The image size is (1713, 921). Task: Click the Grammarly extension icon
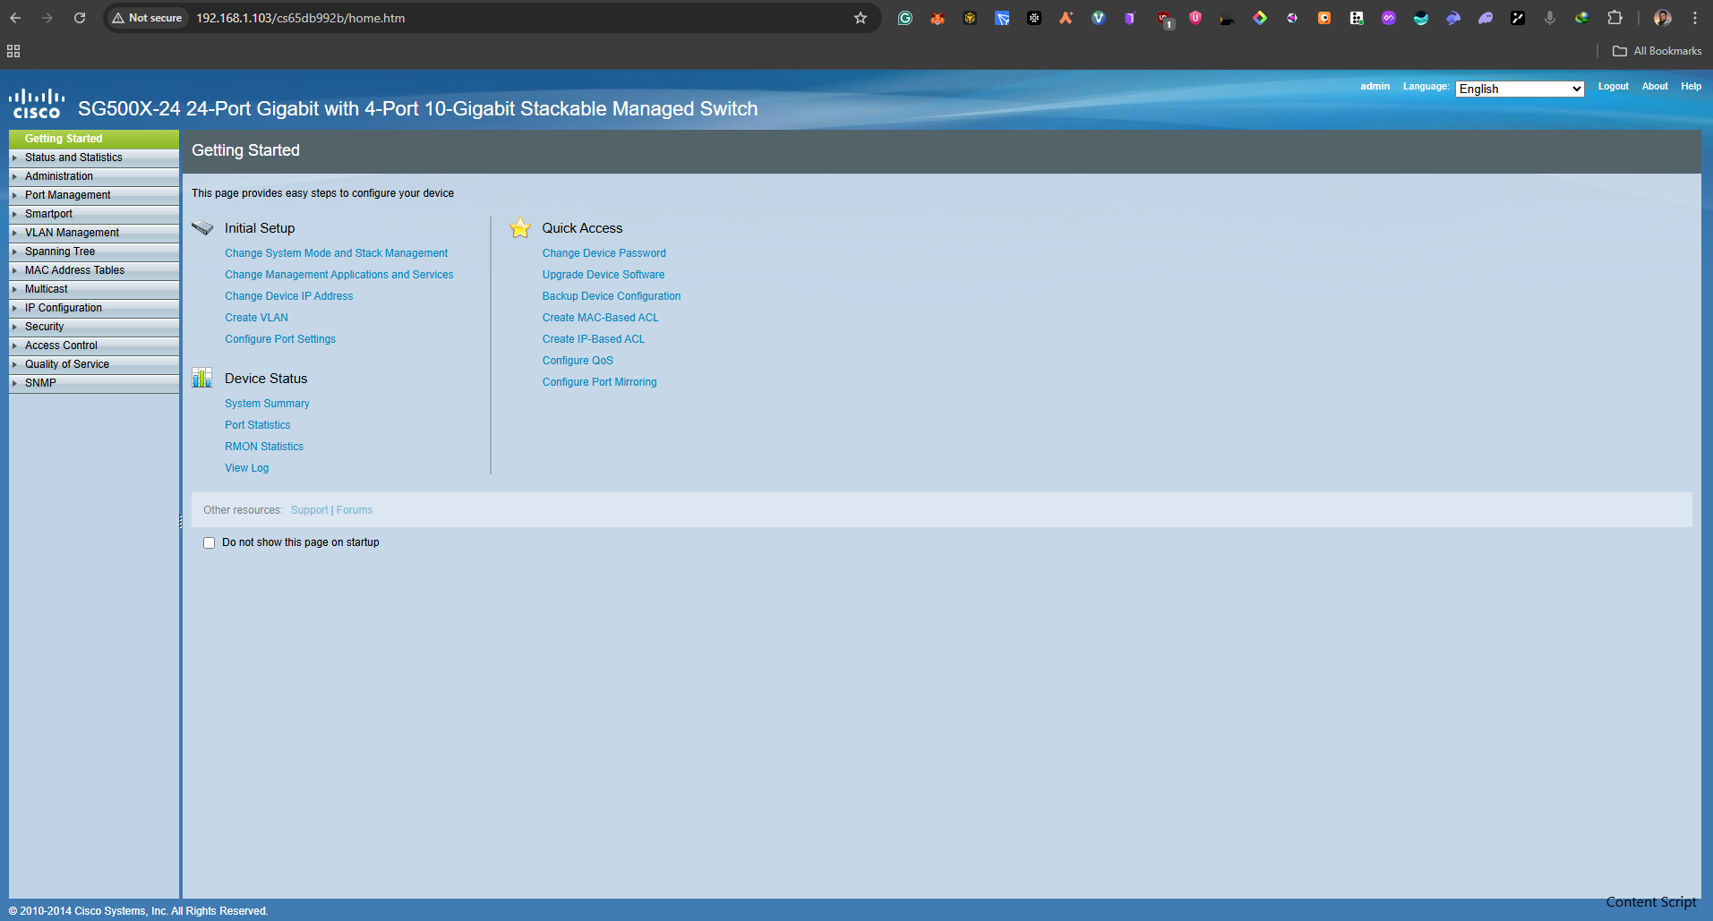[904, 18]
